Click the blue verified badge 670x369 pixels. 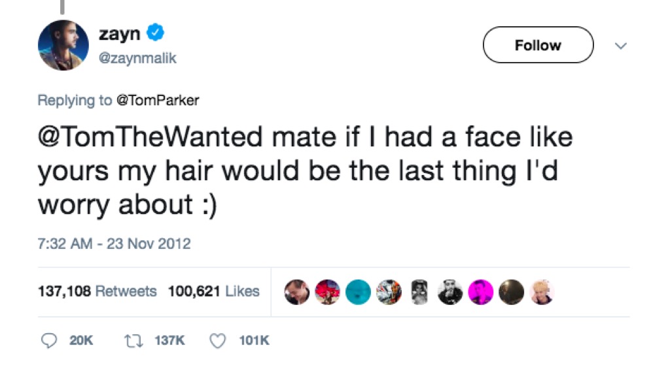154,33
